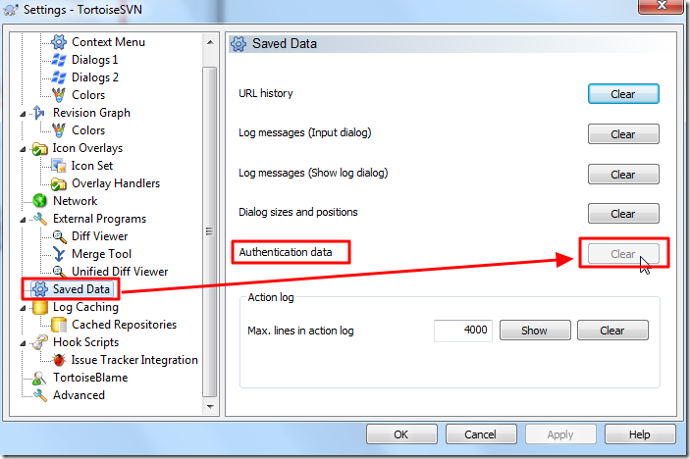
Task: Confirm settings with OK button
Action: tap(401, 434)
